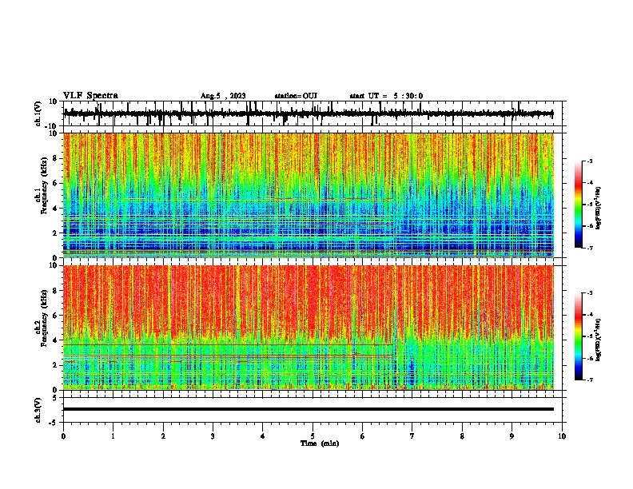Click the '-3' tick on ch.1 colorbar

[x=589, y=161]
